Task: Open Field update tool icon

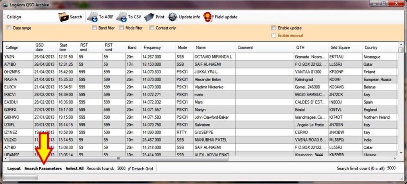Action: [208, 17]
